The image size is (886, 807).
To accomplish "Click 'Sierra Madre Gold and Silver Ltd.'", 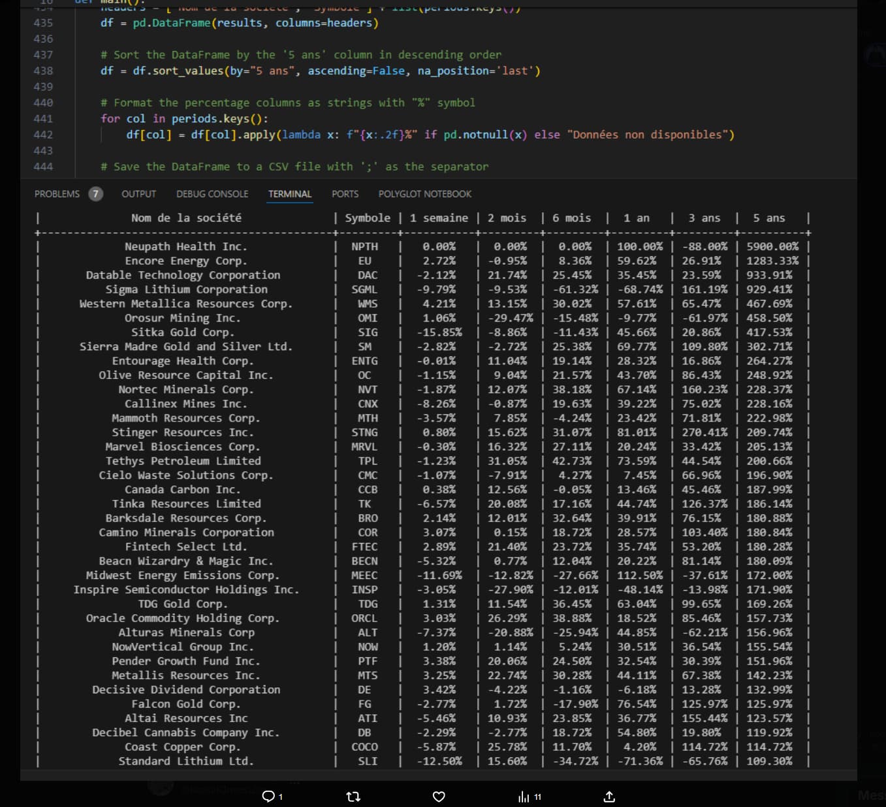I will click(x=186, y=347).
